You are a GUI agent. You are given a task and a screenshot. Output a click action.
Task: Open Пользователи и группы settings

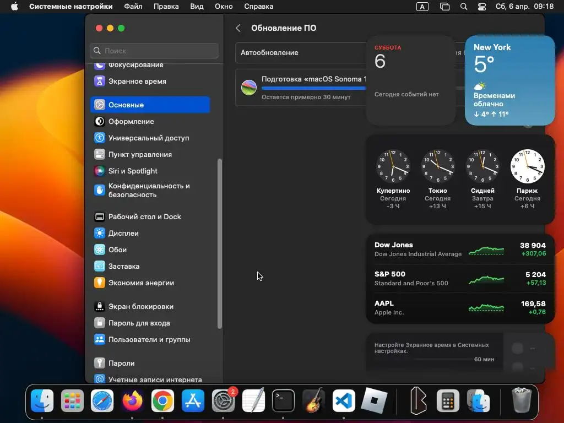(x=150, y=339)
